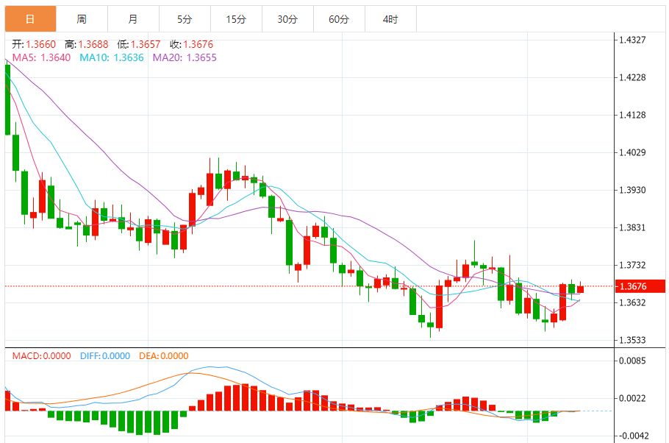Click the 1.3732 price axis label

pyautogui.click(x=632, y=265)
